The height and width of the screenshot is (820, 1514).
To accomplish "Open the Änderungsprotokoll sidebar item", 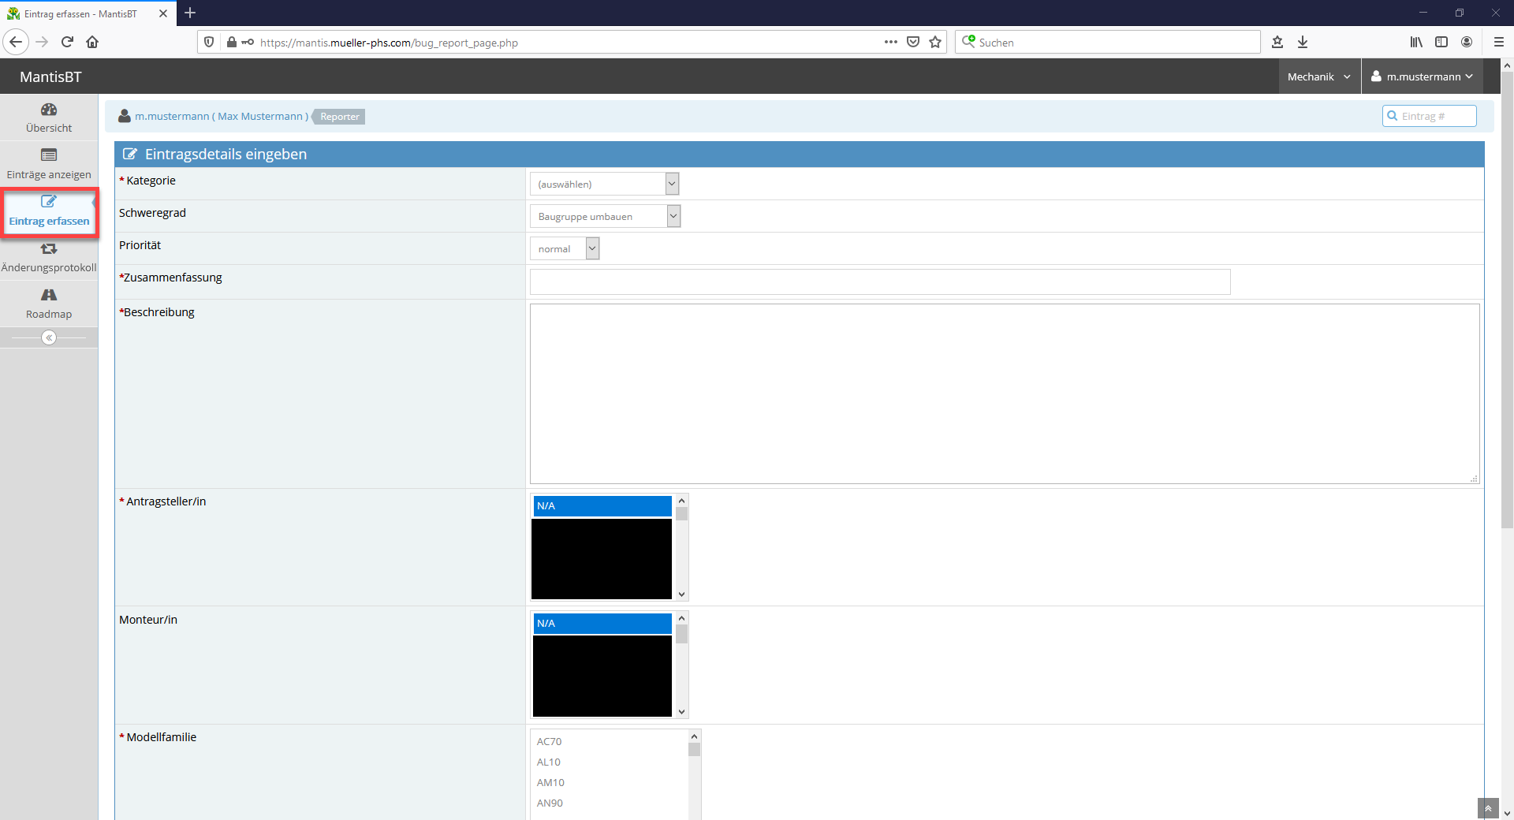I will click(49, 258).
